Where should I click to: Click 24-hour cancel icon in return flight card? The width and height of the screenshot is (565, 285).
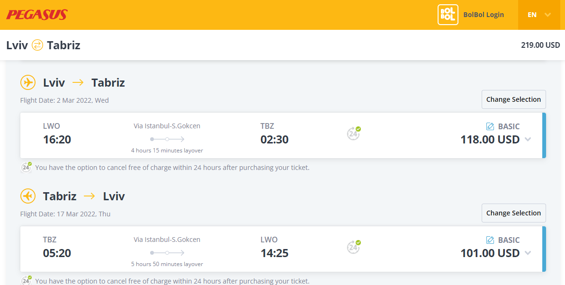click(353, 247)
